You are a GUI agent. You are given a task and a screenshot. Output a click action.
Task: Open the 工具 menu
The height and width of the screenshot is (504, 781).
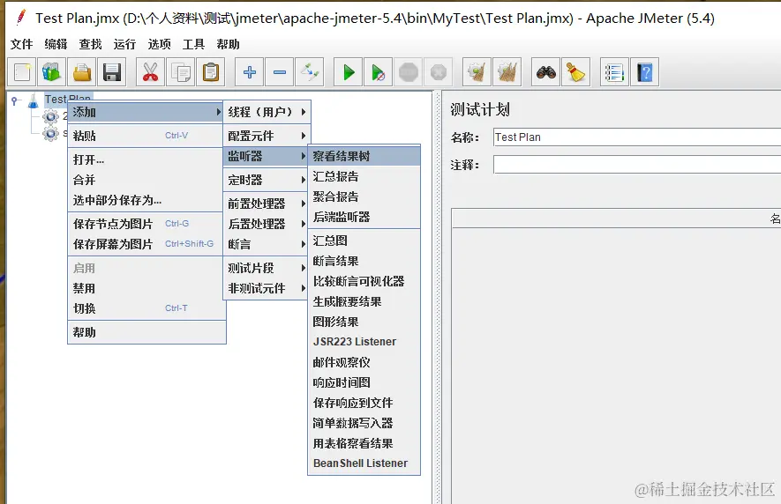(193, 44)
